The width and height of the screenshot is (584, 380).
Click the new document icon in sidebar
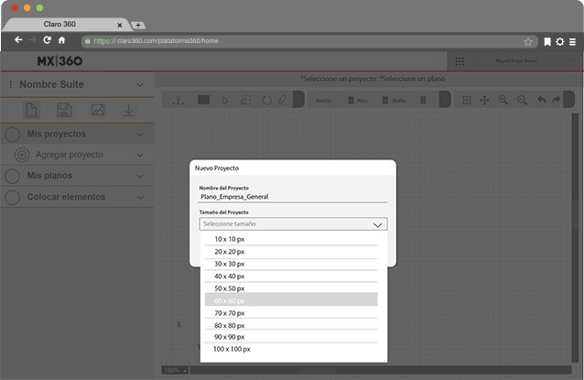tap(31, 110)
